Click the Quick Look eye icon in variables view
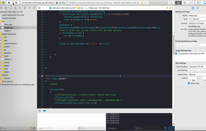Screen dimensions: 206x131 [48, 128]
